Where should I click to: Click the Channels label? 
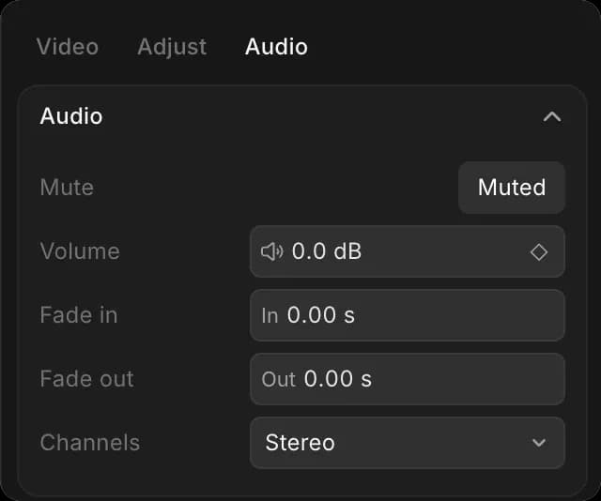(90, 443)
